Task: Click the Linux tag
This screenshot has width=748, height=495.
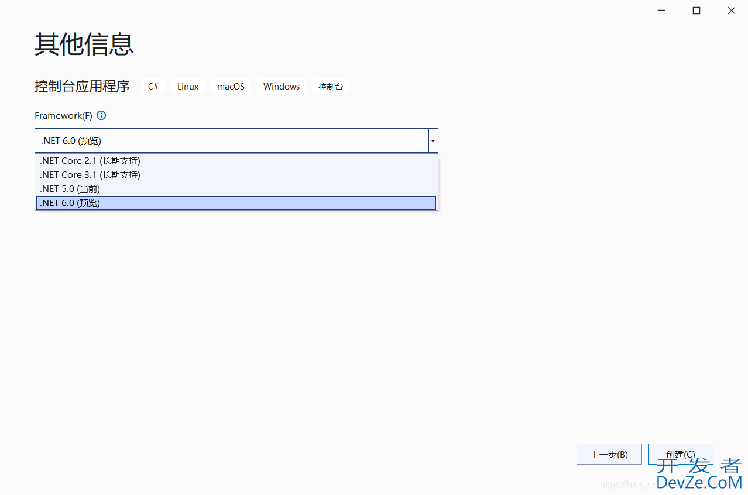Action: [188, 87]
